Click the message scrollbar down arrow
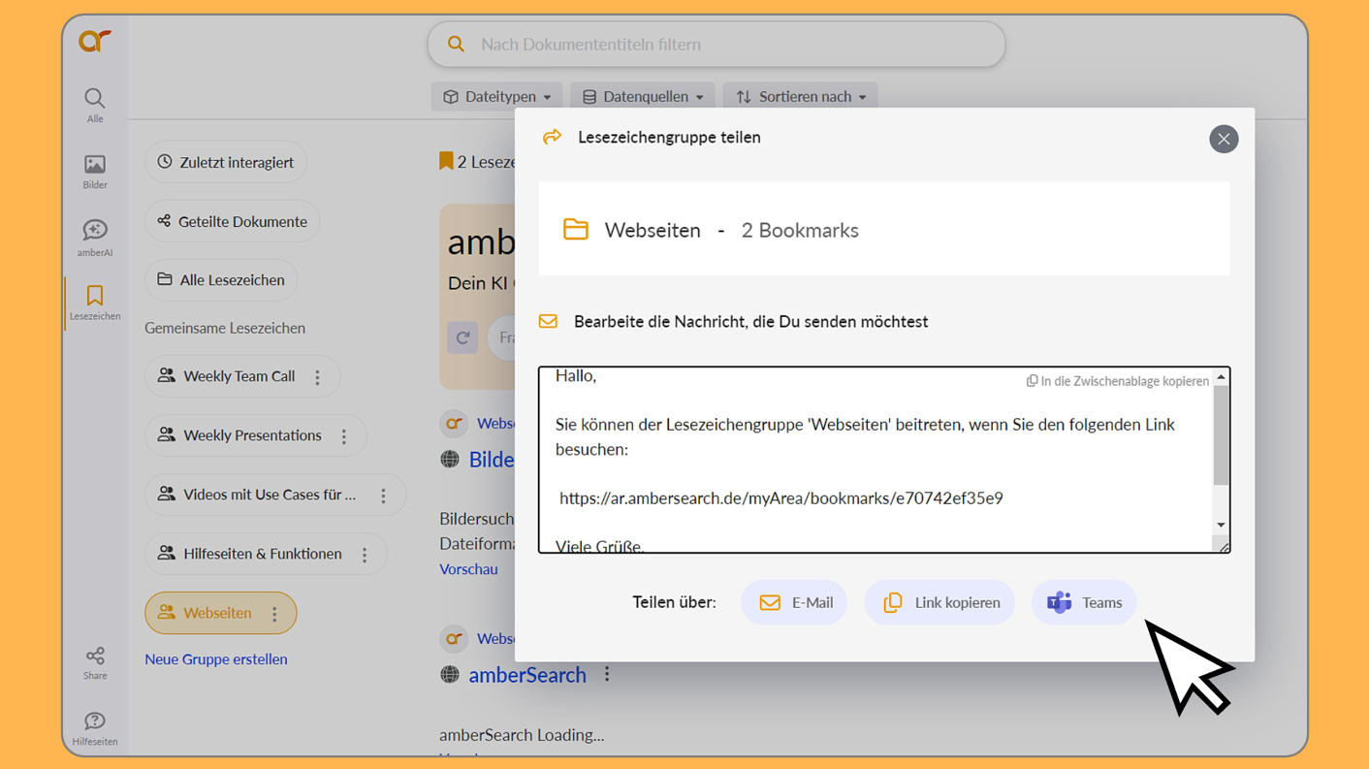Image resolution: width=1369 pixels, height=769 pixels. tap(1222, 525)
